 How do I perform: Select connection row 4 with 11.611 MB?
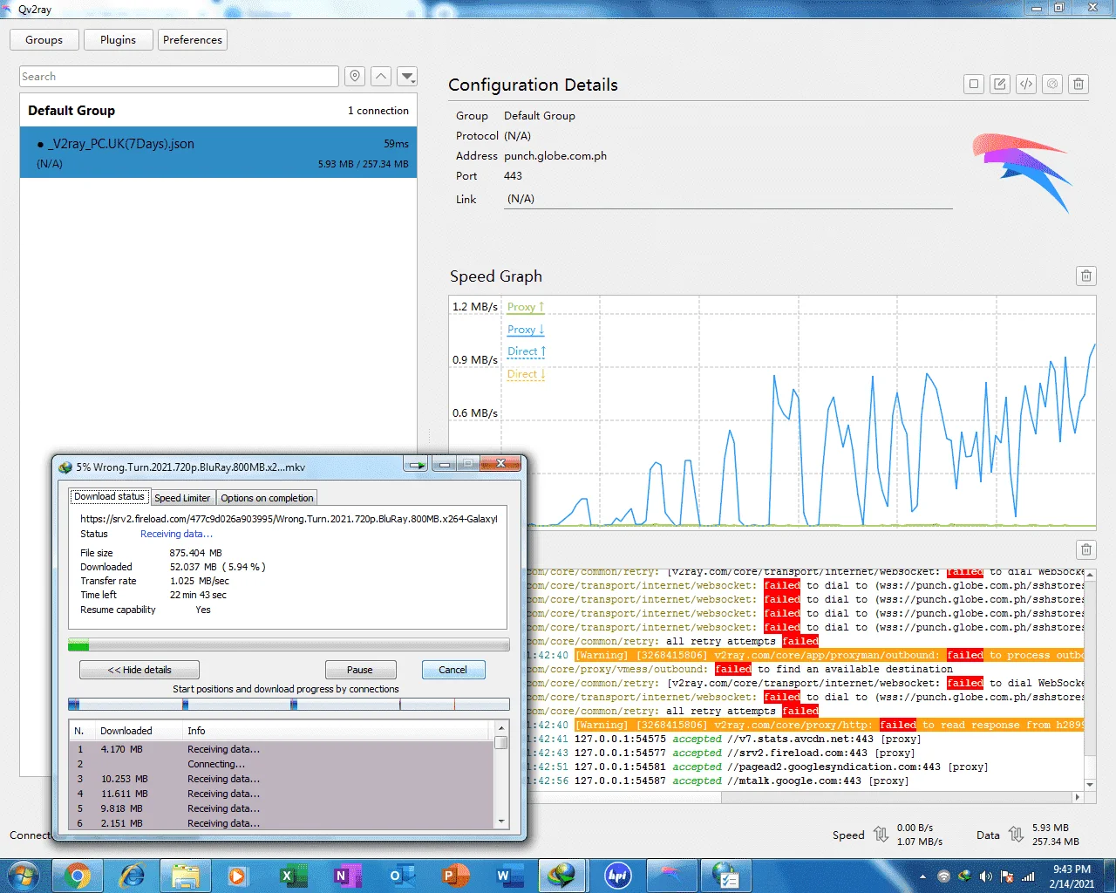(x=281, y=794)
